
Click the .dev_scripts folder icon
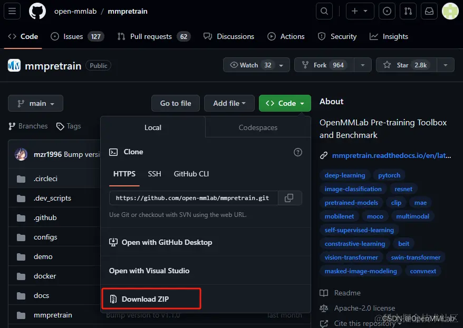21,198
